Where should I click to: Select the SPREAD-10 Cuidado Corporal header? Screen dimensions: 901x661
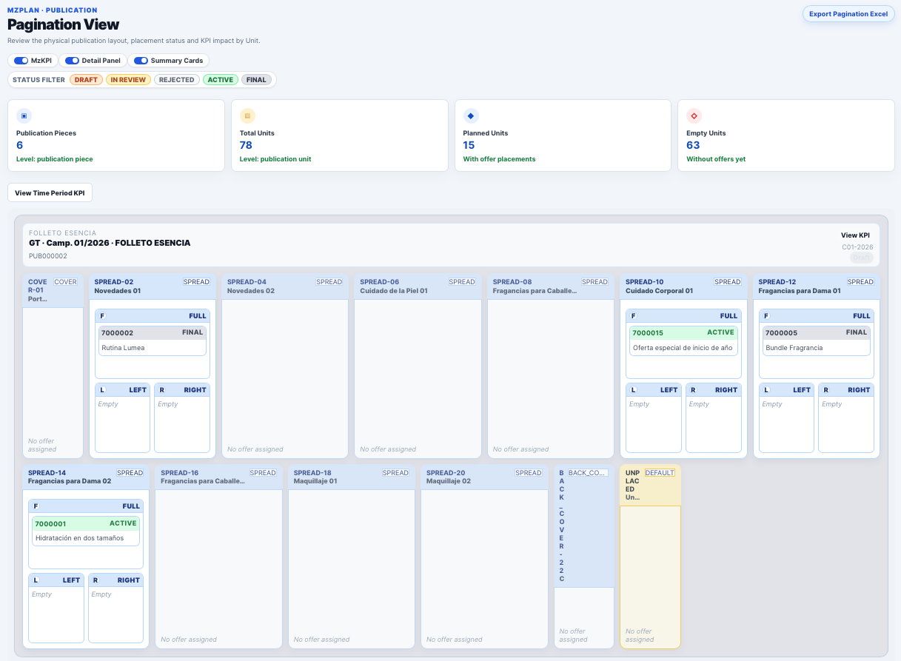(683, 286)
